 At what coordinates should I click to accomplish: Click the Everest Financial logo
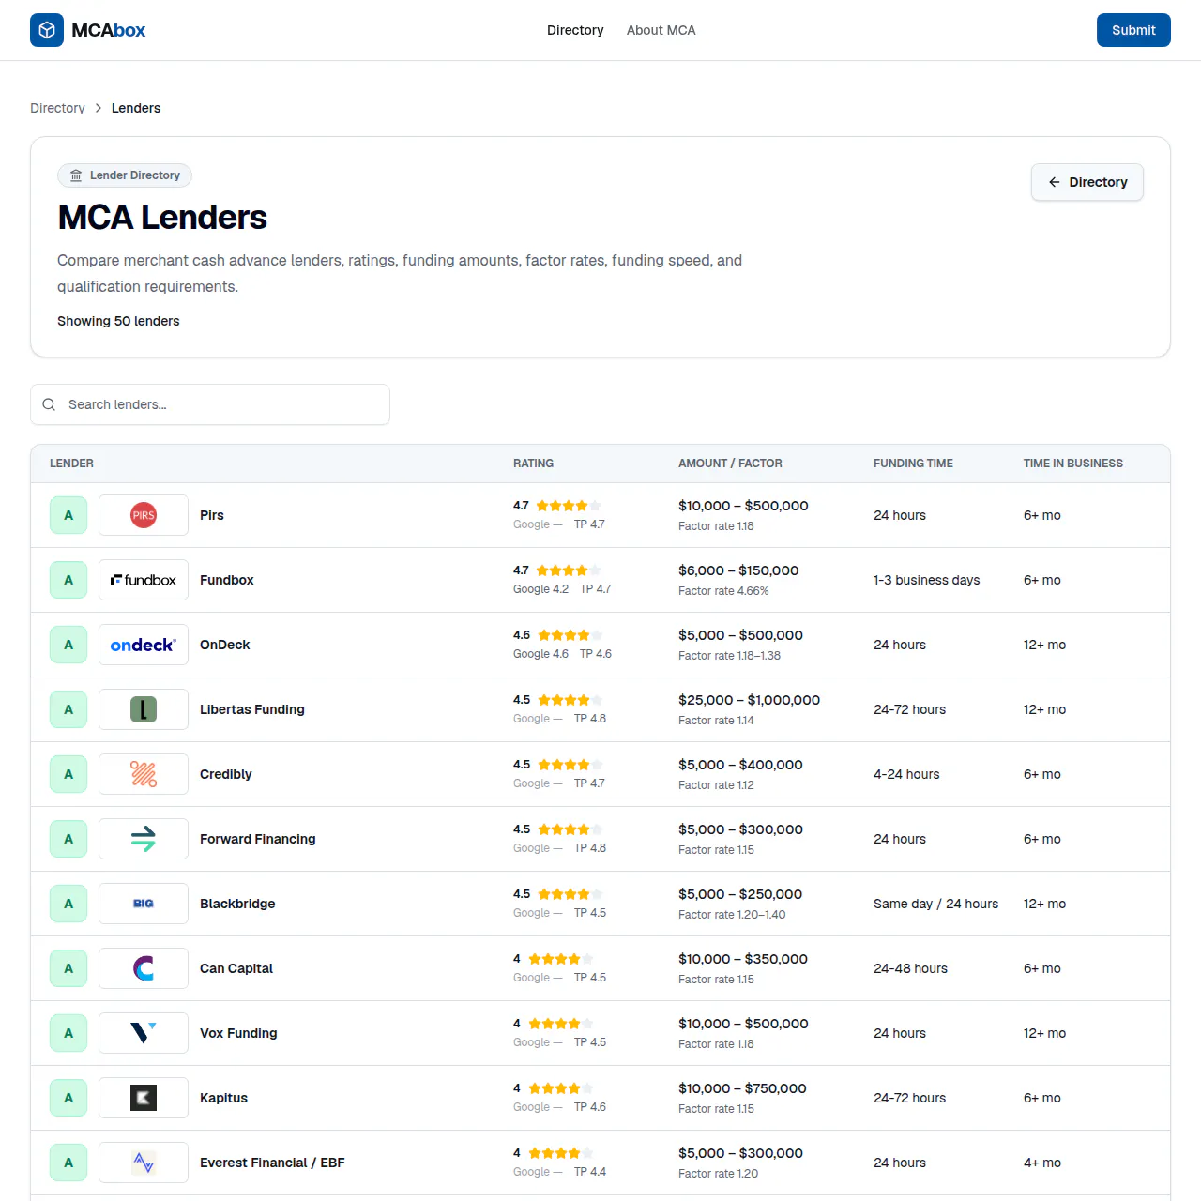(x=144, y=1163)
